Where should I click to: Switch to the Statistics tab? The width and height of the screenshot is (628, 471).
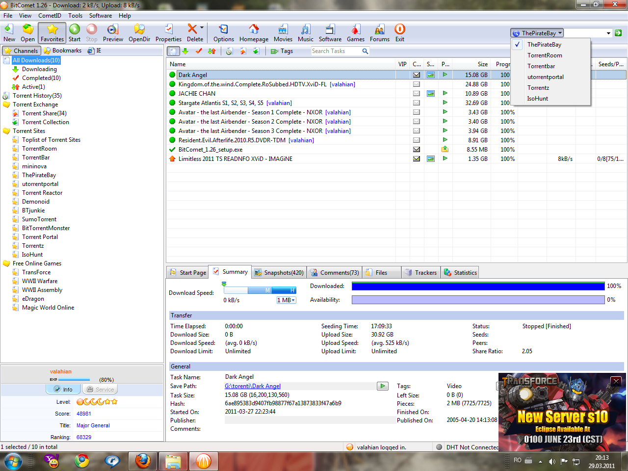pos(460,273)
